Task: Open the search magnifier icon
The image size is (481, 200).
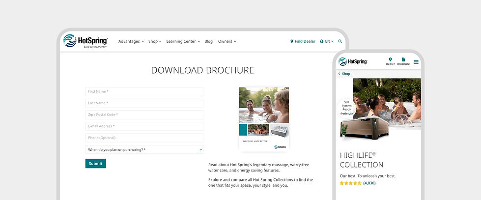Action: click(340, 41)
